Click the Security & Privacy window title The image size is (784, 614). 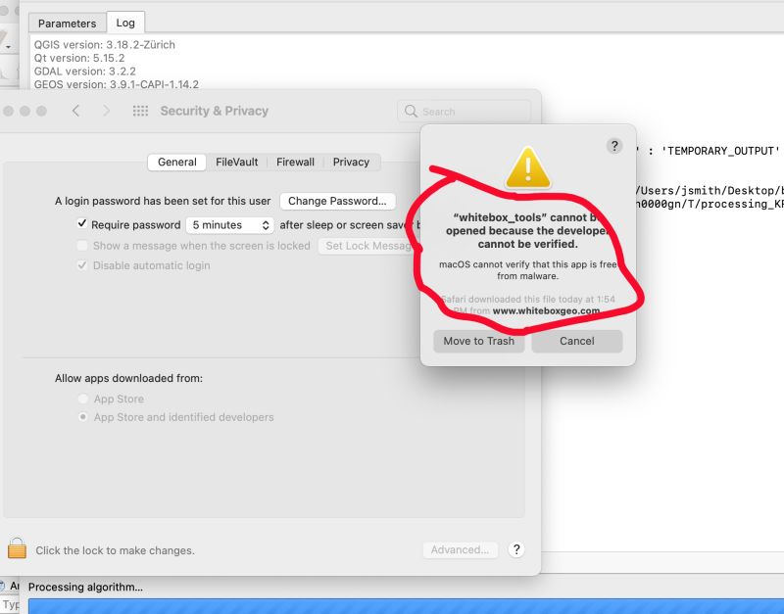click(x=215, y=111)
